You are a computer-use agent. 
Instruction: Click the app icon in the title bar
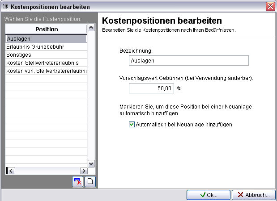[x=5, y=7]
